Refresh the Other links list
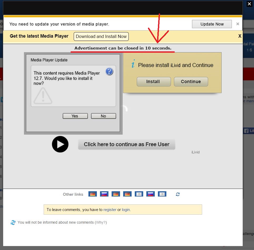Viewport: 254px width, 250px height. coord(178,194)
